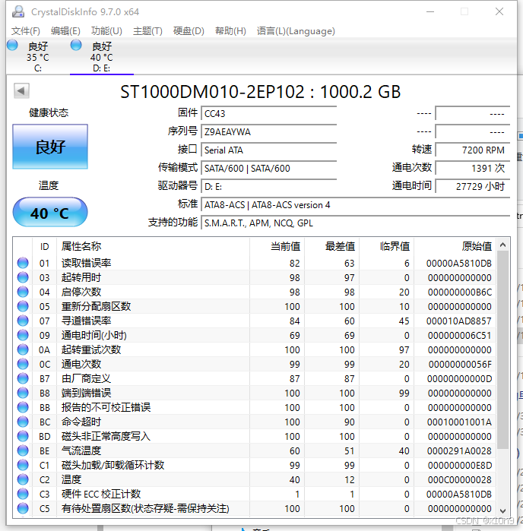Viewport: 523px width, 531px height.
Task: Click the status dot for B7 由厂商定义
Action: coord(23,378)
